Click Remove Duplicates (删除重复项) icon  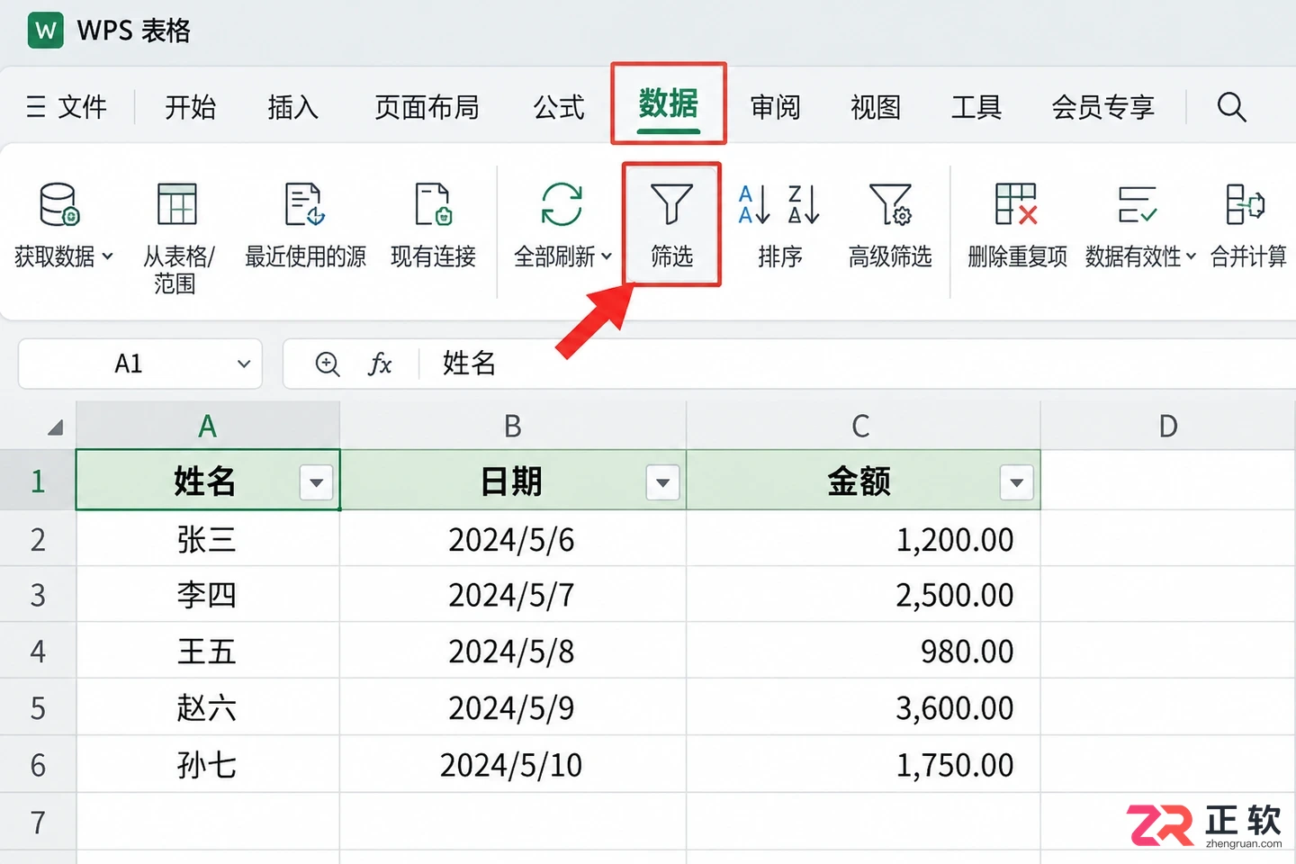1016,204
